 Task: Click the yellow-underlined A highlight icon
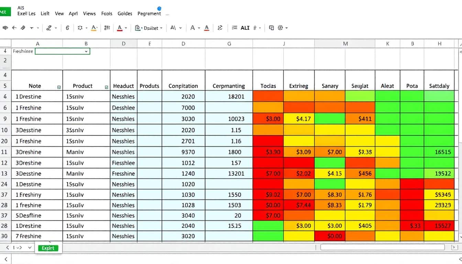[x=93, y=28]
